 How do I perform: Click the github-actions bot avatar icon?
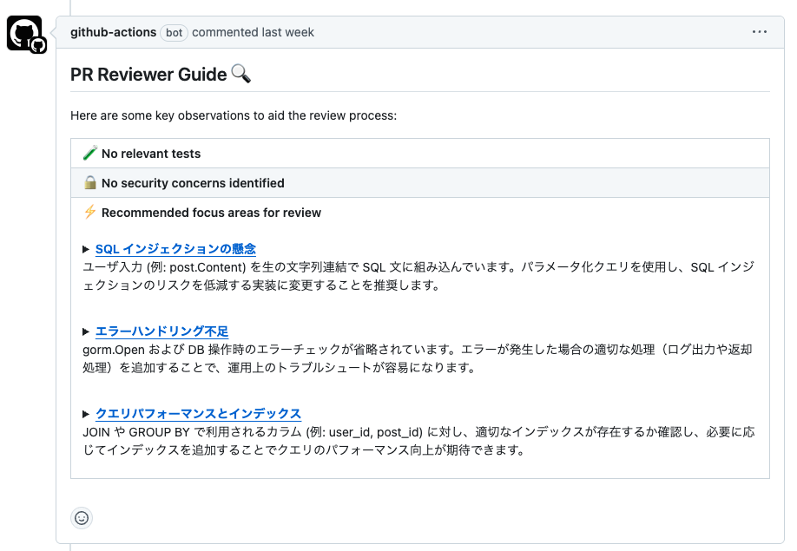pyautogui.click(x=25, y=31)
